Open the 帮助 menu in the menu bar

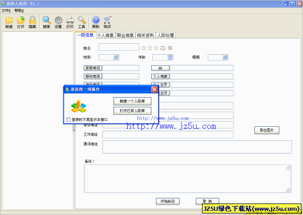19,10
